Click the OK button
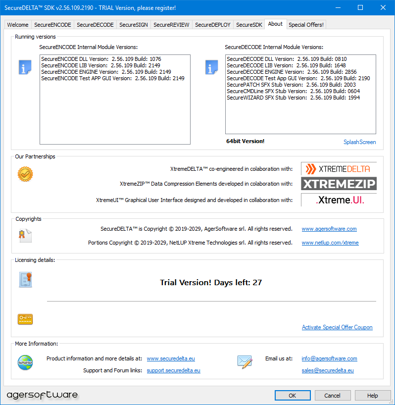This screenshot has height=405, width=395. coord(293,396)
